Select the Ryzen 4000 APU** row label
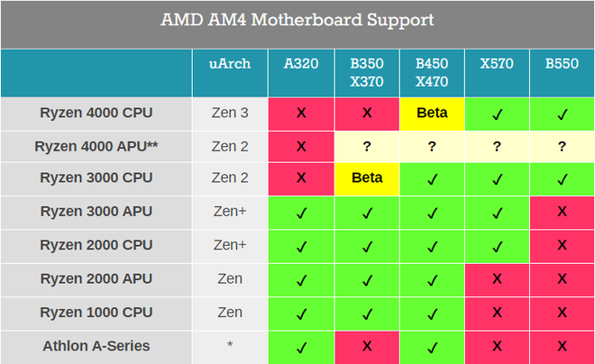595x364 pixels. pyautogui.click(x=96, y=146)
